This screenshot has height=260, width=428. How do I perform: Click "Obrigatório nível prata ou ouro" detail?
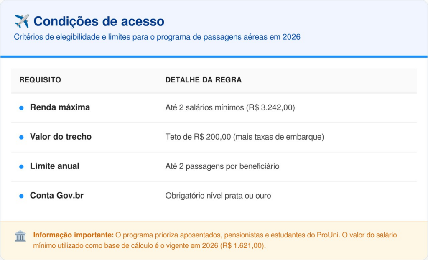click(x=218, y=196)
